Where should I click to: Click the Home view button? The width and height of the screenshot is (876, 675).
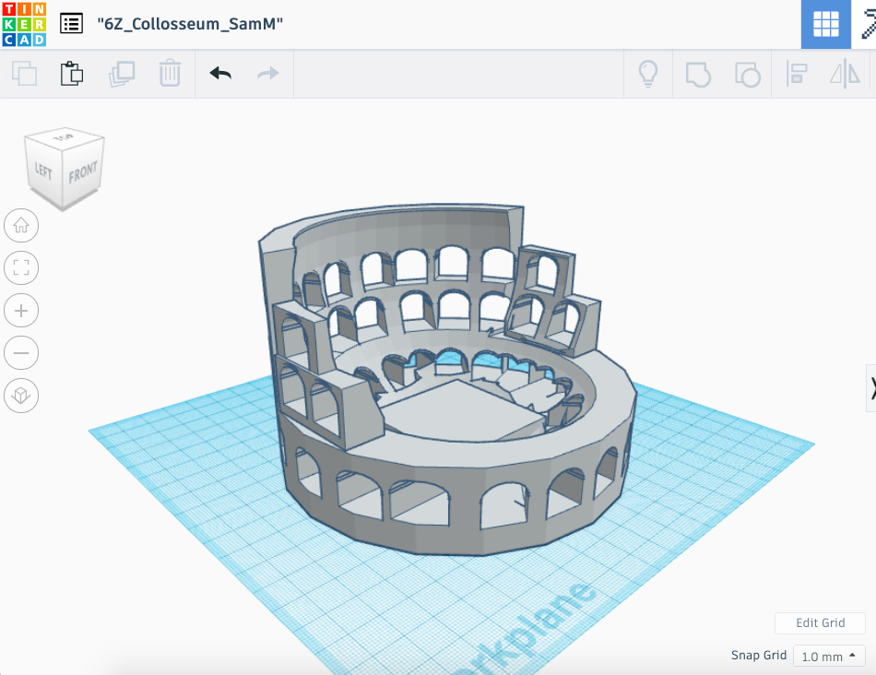pyautogui.click(x=21, y=224)
